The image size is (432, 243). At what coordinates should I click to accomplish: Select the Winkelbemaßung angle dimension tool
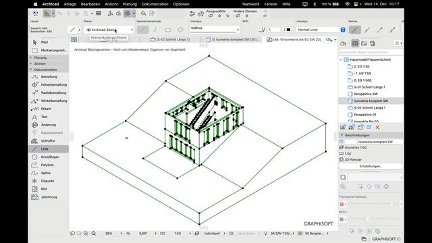point(49,101)
